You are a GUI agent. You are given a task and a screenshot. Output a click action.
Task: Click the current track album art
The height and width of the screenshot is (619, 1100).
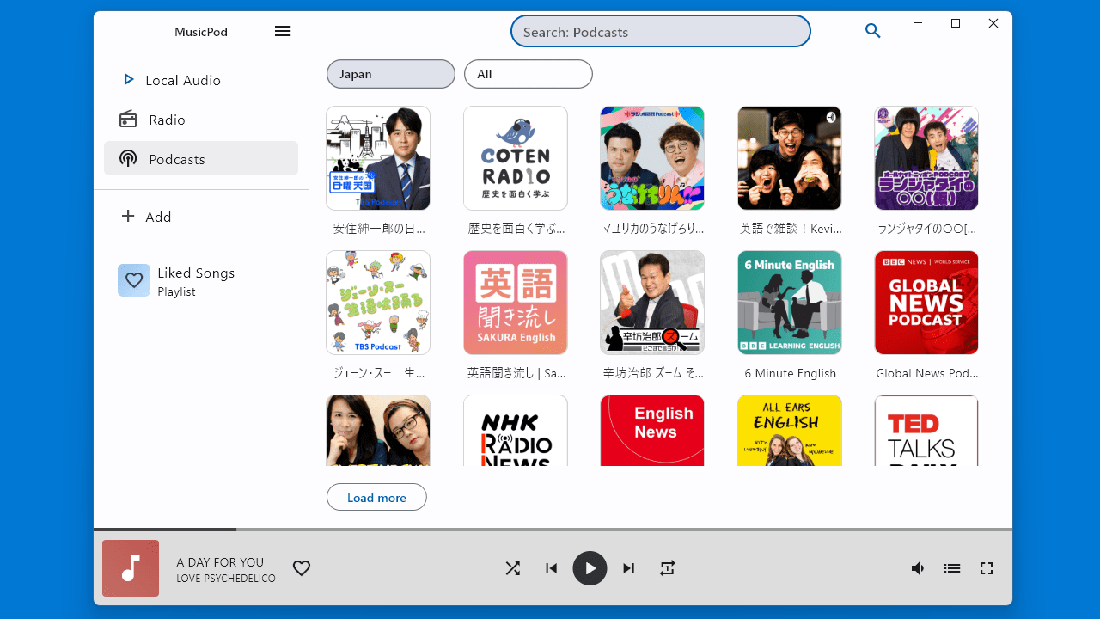(x=131, y=568)
